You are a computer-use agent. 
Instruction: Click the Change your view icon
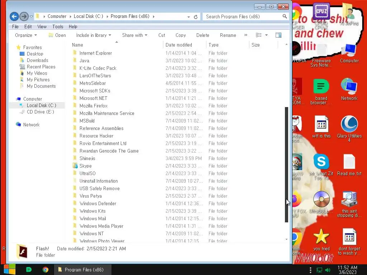click(258, 35)
